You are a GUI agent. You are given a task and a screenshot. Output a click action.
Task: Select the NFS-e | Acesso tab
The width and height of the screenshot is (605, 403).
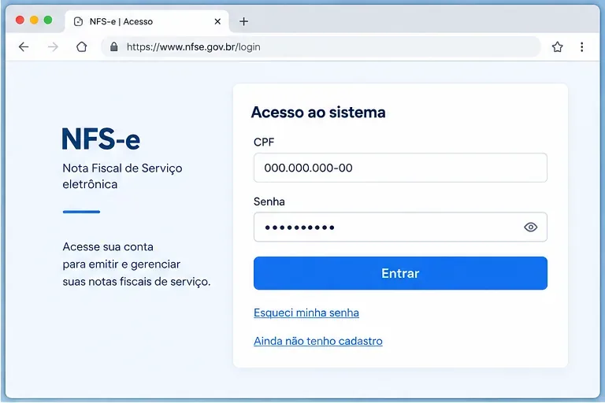pyautogui.click(x=147, y=21)
